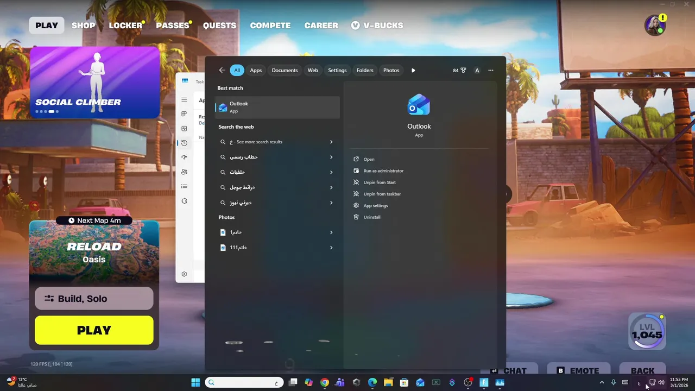Open the Social Climber banner
Viewport: 695px width, 391px height.
94,82
